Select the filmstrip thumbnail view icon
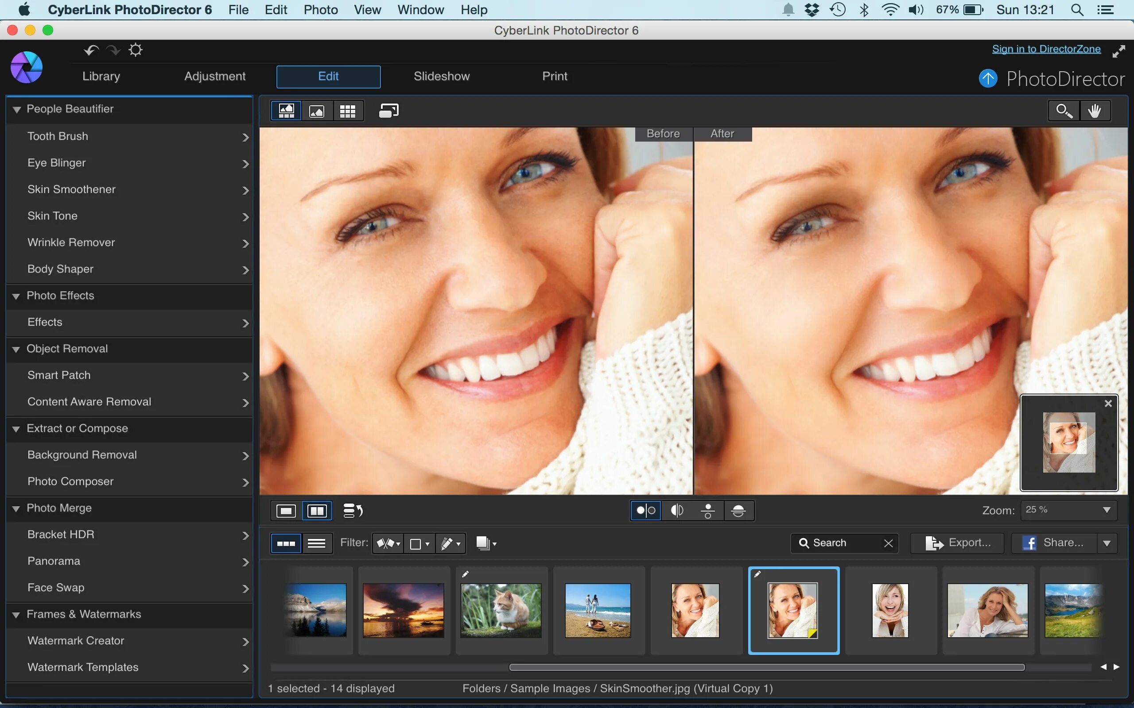Viewport: 1134px width, 708px height. click(286, 543)
